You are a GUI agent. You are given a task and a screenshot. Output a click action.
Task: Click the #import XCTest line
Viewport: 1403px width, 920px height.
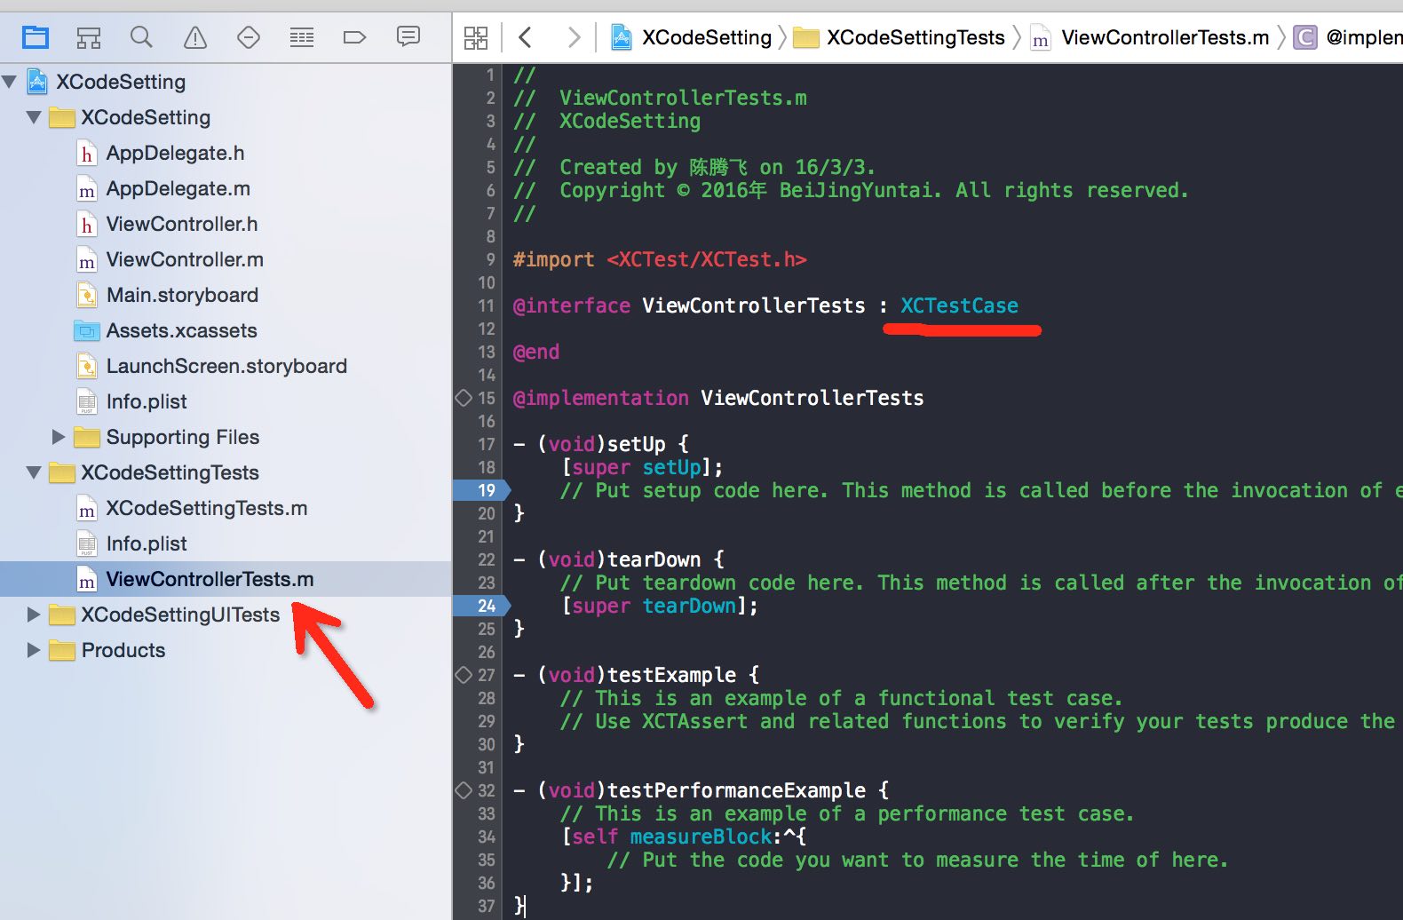[660, 259]
